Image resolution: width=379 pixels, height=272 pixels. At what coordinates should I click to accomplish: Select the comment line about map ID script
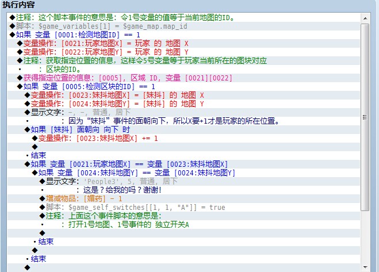pos(183,18)
